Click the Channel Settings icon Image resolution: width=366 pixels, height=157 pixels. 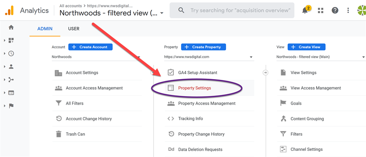283,149
